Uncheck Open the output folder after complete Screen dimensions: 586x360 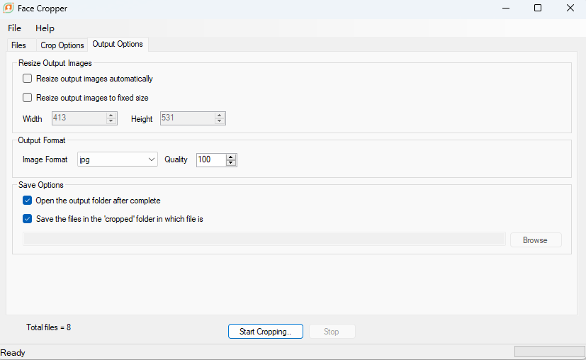pyautogui.click(x=28, y=201)
